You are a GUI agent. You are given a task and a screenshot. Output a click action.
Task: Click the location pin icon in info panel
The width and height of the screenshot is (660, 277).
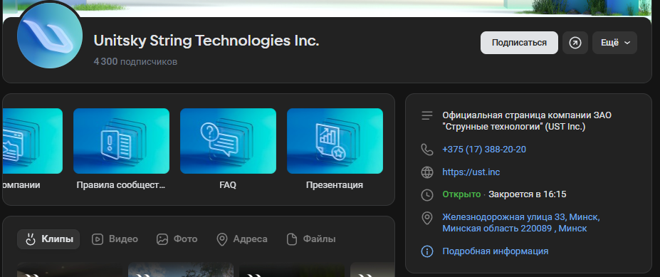(426, 219)
